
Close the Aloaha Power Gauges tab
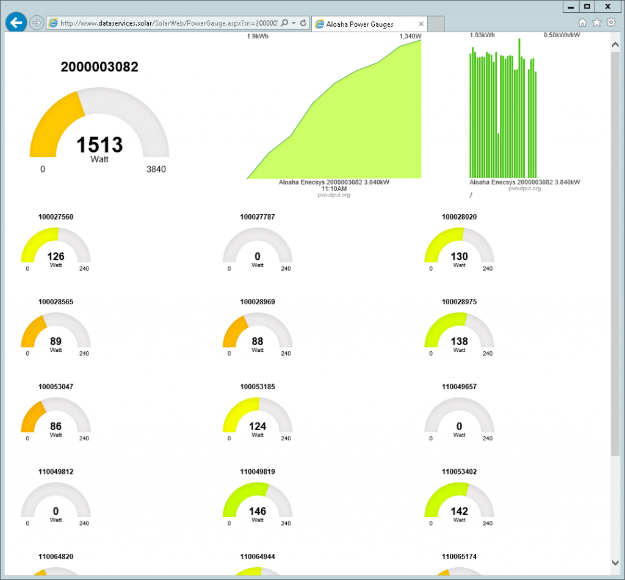click(x=421, y=24)
